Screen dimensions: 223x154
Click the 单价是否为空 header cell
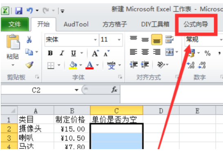117,119
